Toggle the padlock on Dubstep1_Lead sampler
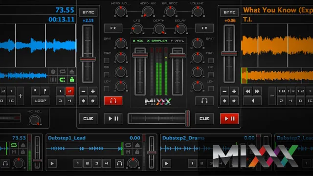Screen dimensions: 313x176 tap(137, 152)
